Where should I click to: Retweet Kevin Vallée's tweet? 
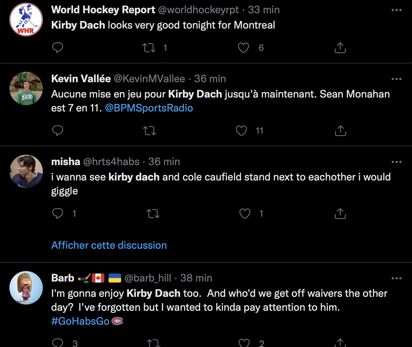point(150,131)
